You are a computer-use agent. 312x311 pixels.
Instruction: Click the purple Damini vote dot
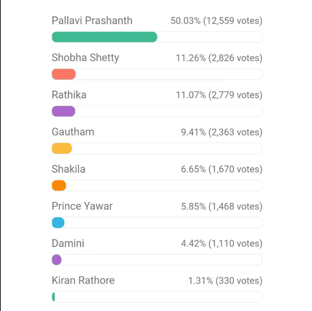click(57, 259)
